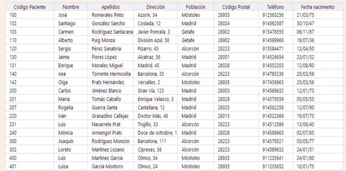Select the Dirección column header
This screenshot has height=171, width=346.
pyautogui.click(x=155, y=7)
